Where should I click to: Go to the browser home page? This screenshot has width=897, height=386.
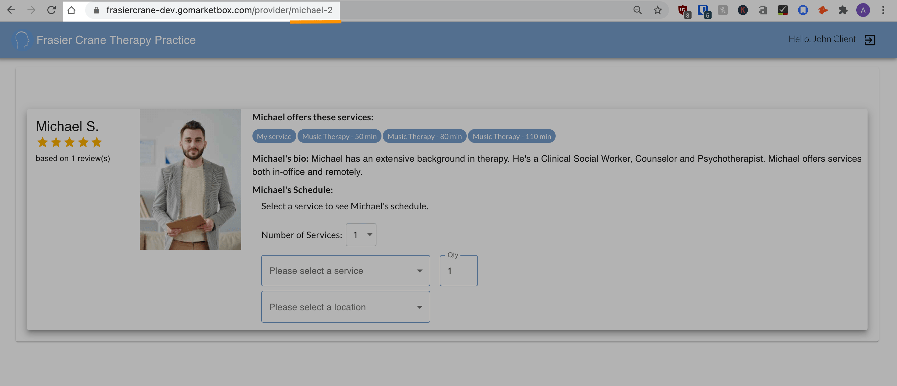pyautogui.click(x=72, y=10)
